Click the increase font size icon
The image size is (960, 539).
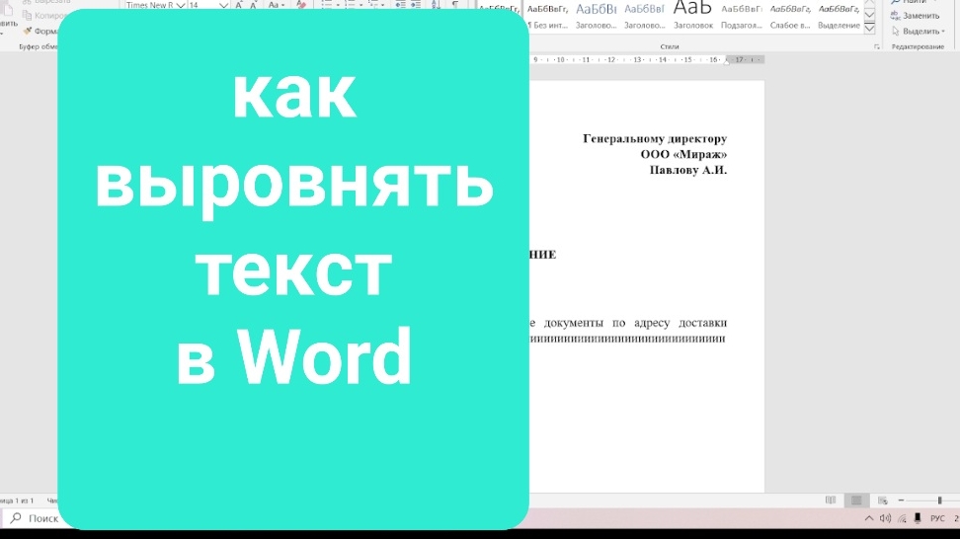coord(239,5)
